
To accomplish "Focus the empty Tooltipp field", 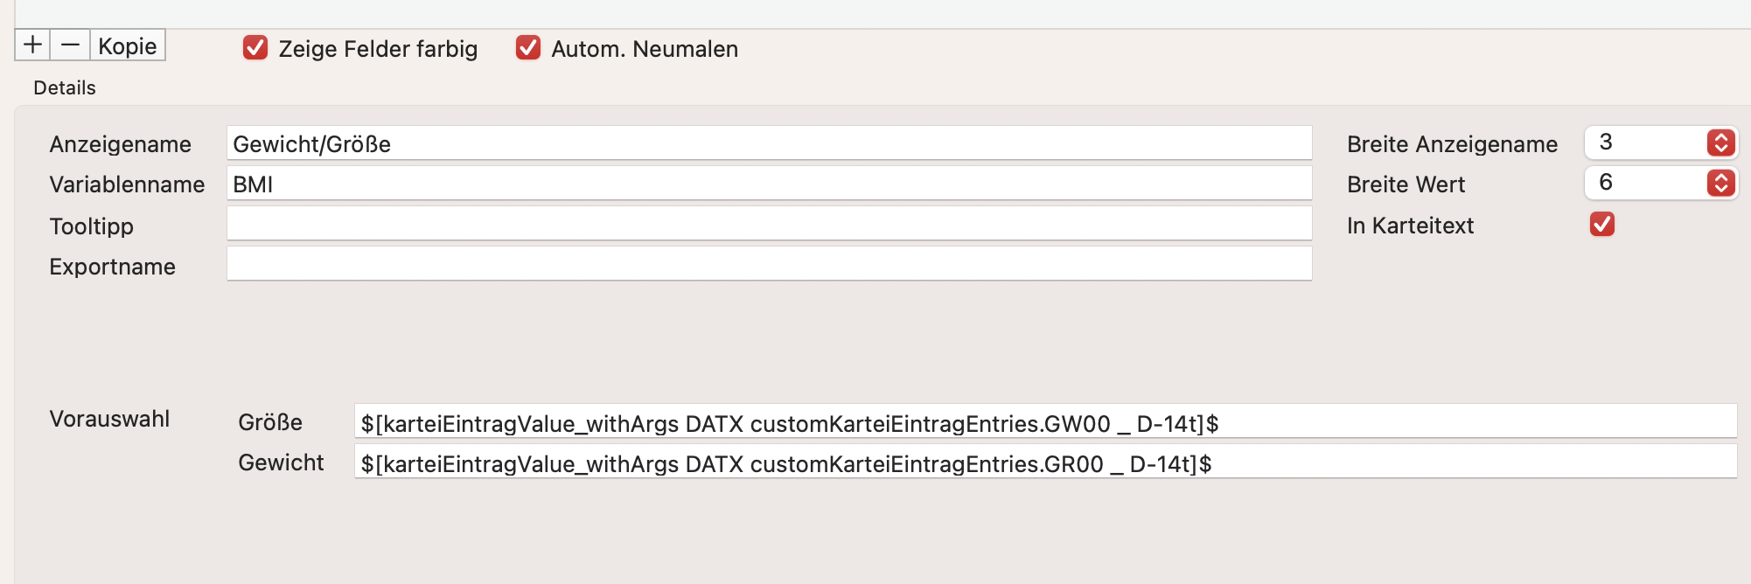I will (x=769, y=223).
